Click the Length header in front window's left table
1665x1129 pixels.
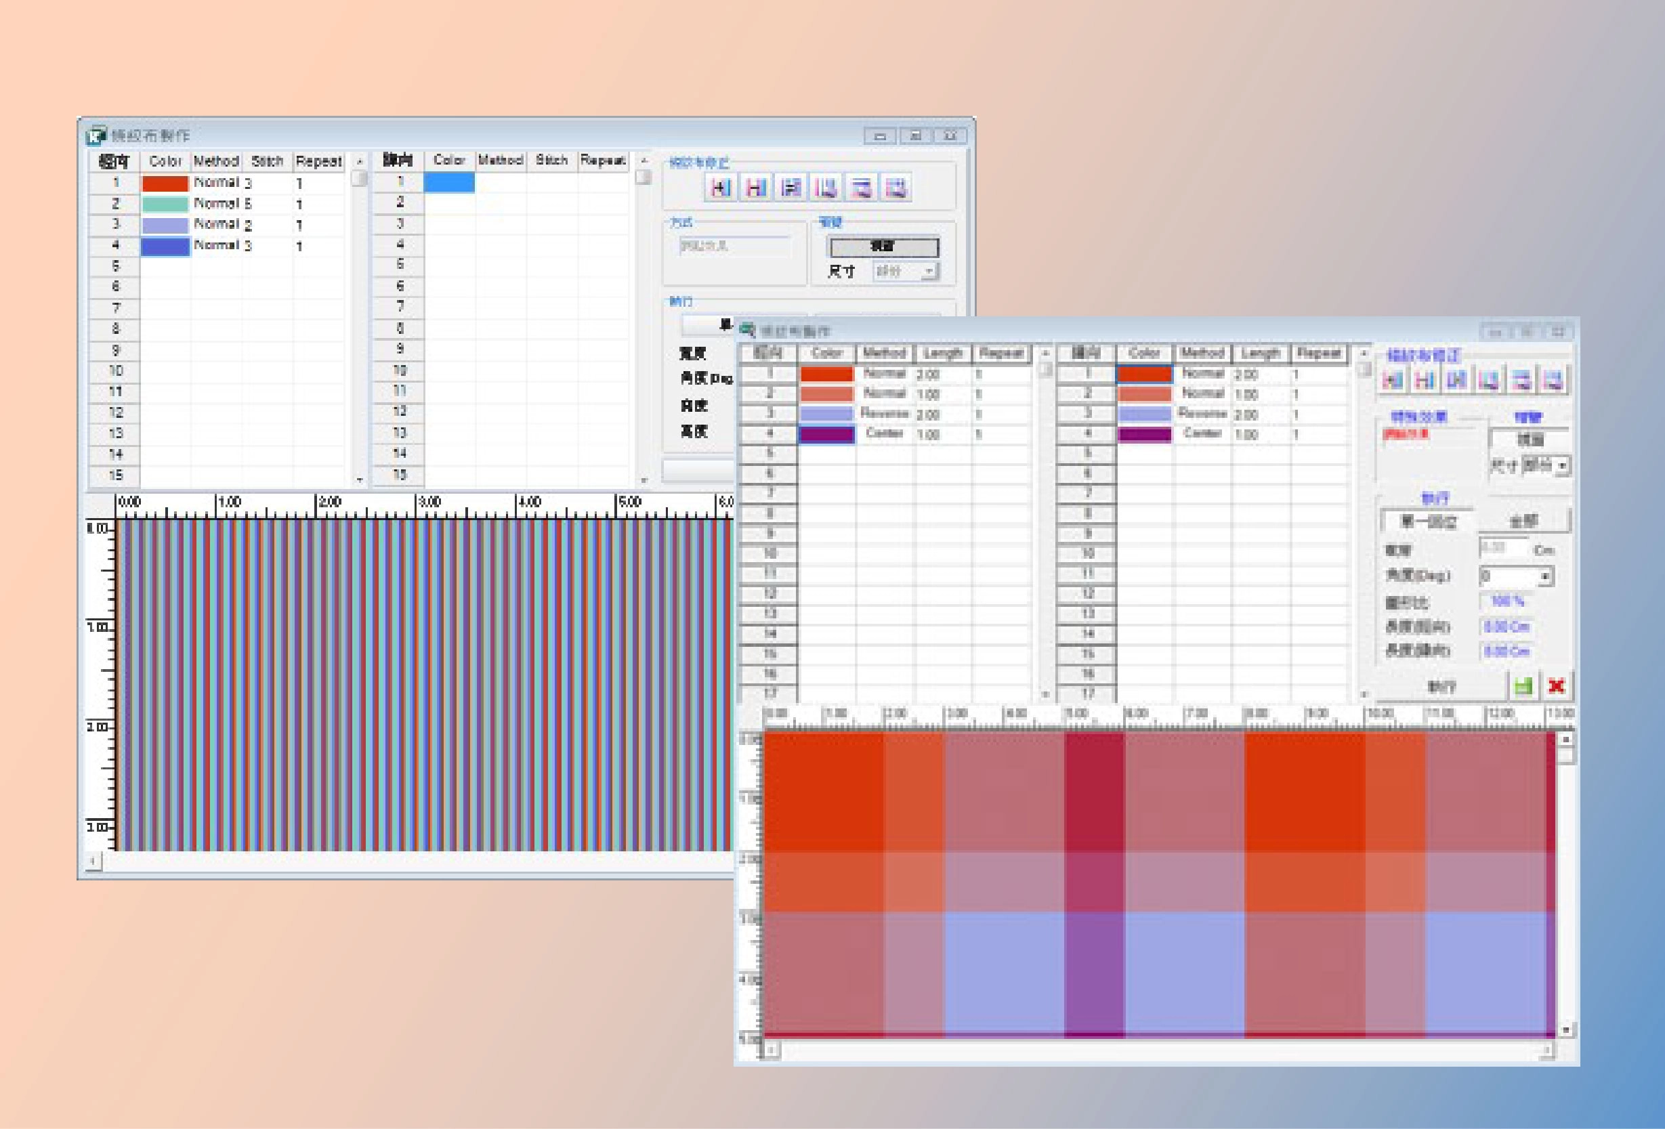[943, 353]
